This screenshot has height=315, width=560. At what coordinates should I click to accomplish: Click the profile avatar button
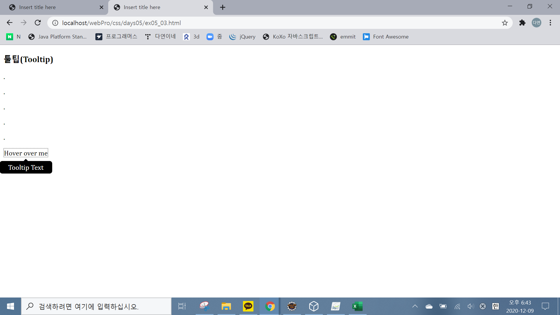(536, 23)
